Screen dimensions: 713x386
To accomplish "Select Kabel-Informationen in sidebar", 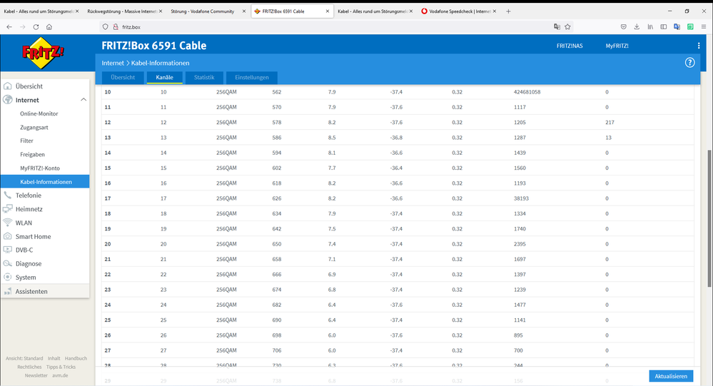I will (45, 181).
